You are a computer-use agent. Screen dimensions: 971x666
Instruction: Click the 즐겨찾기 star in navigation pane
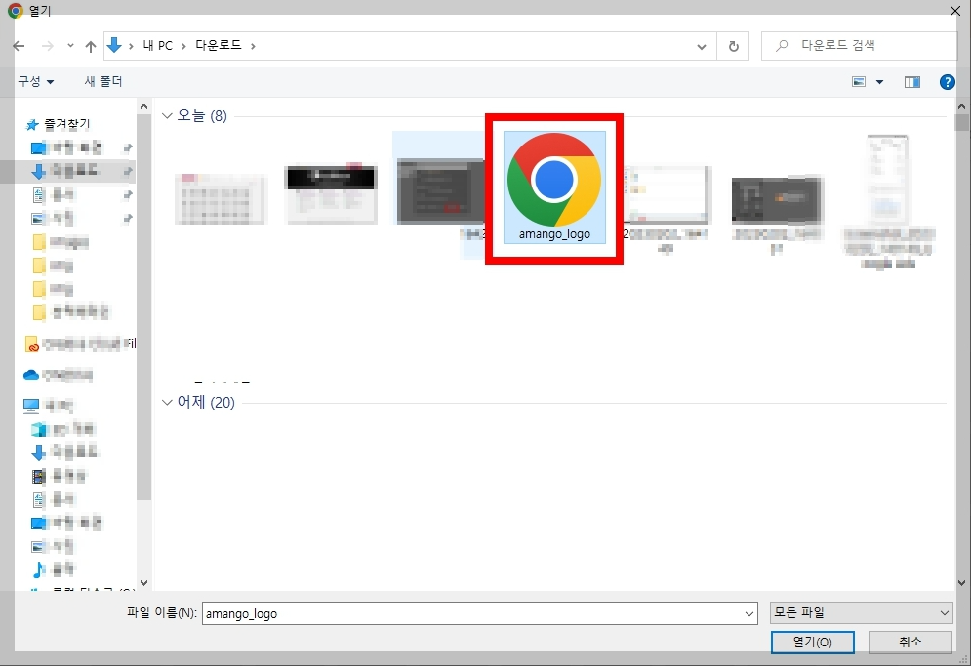[x=30, y=124]
